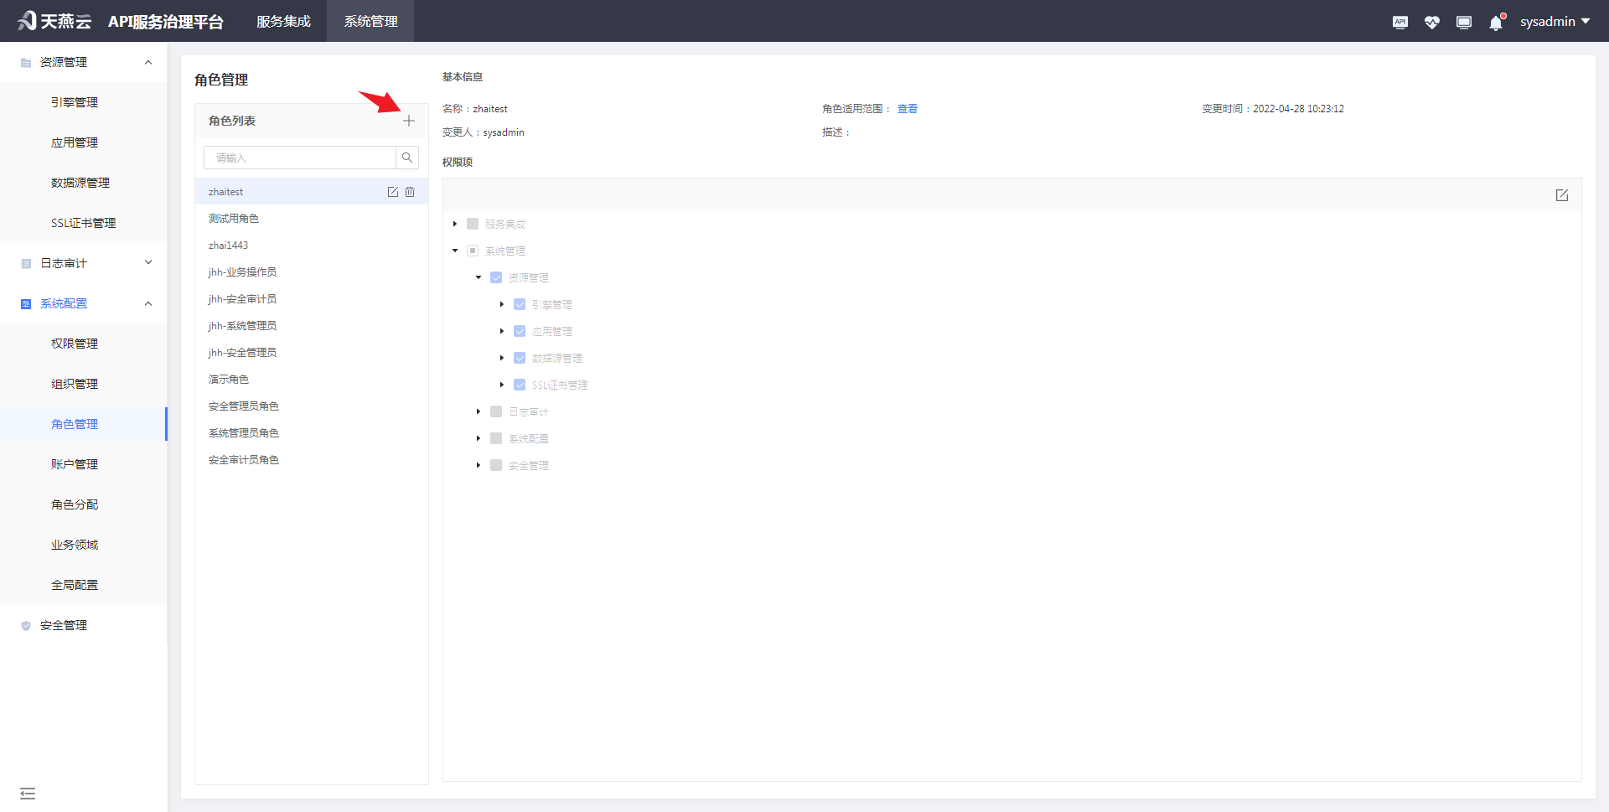Open the notification bell icon
The image size is (1609, 812).
point(1496,23)
